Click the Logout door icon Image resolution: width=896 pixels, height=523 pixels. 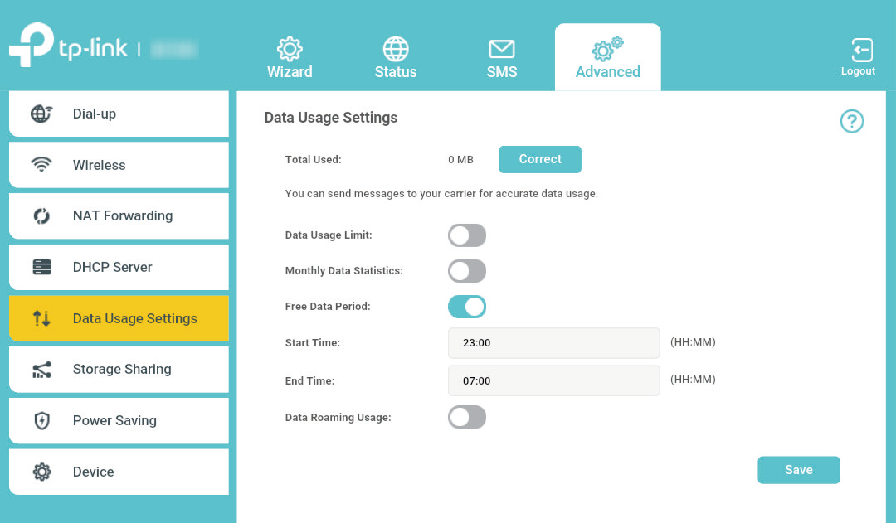862,51
